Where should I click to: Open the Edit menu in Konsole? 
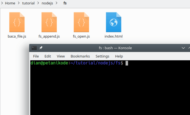tap(47, 56)
